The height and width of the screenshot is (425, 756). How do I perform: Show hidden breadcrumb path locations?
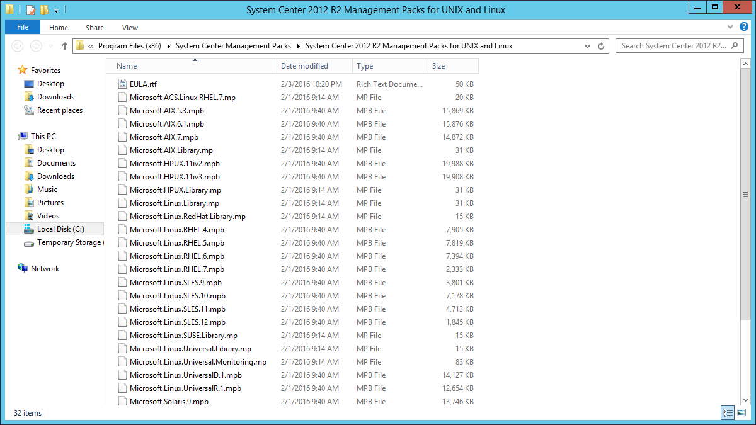coord(91,46)
